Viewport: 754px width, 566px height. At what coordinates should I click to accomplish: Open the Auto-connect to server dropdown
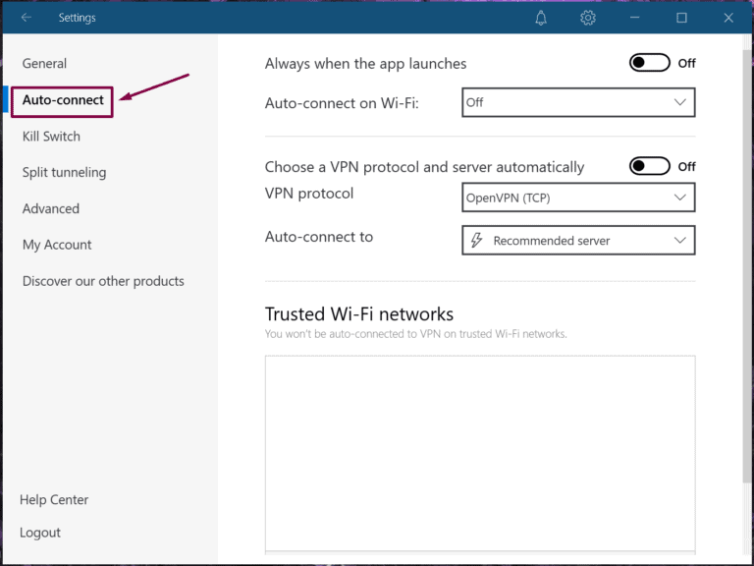(578, 241)
